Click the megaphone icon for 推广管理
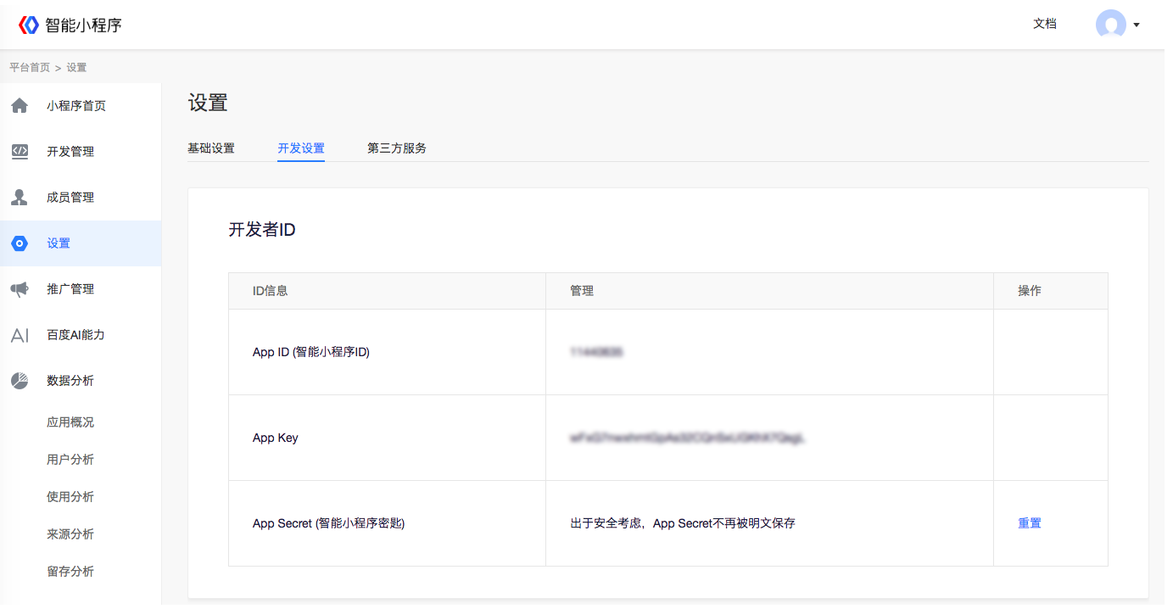1173x609 pixels. (20, 289)
